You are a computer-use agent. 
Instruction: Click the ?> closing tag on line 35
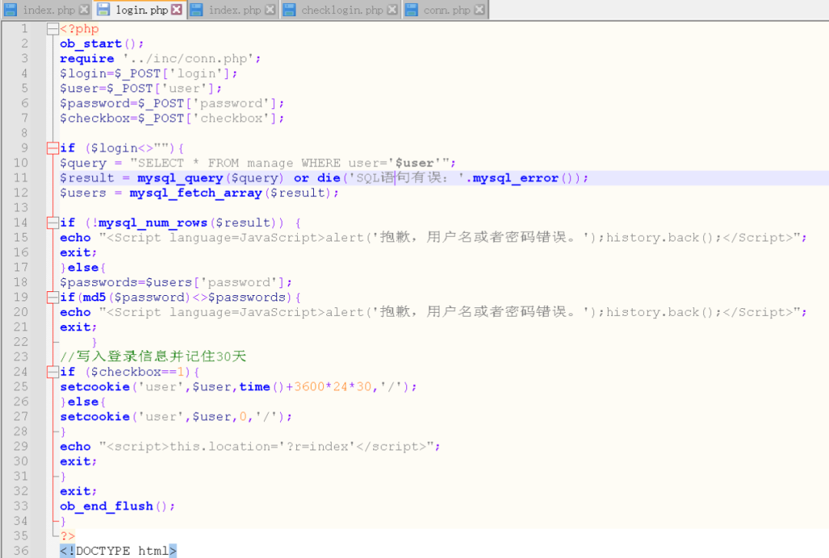[x=68, y=536]
